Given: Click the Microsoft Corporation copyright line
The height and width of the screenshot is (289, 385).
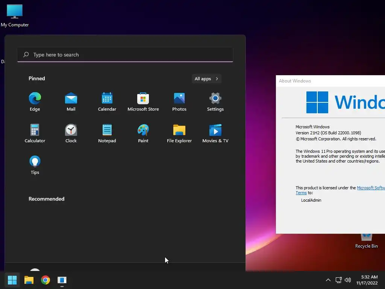Looking at the screenshot, I should [x=336, y=139].
